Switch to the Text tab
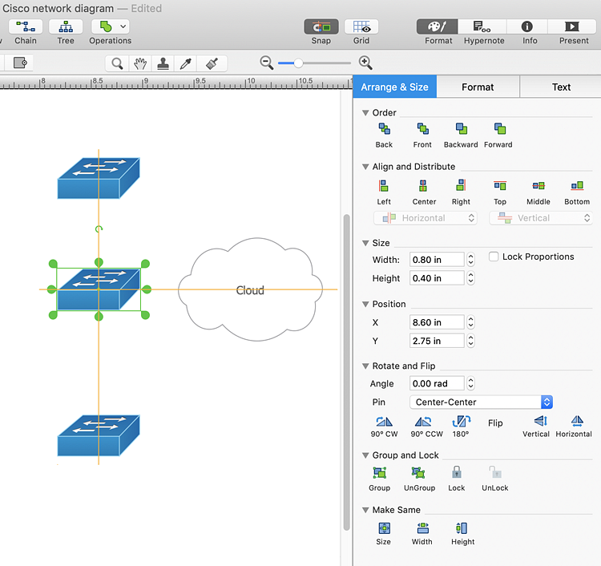This screenshot has width=601, height=566. point(561,87)
